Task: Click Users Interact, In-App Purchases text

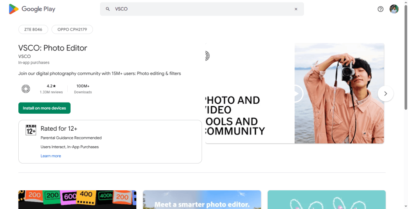Action: coord(70,147)
